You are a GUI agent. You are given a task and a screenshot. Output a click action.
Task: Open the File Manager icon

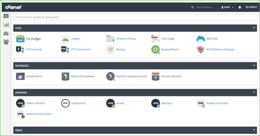20,39
